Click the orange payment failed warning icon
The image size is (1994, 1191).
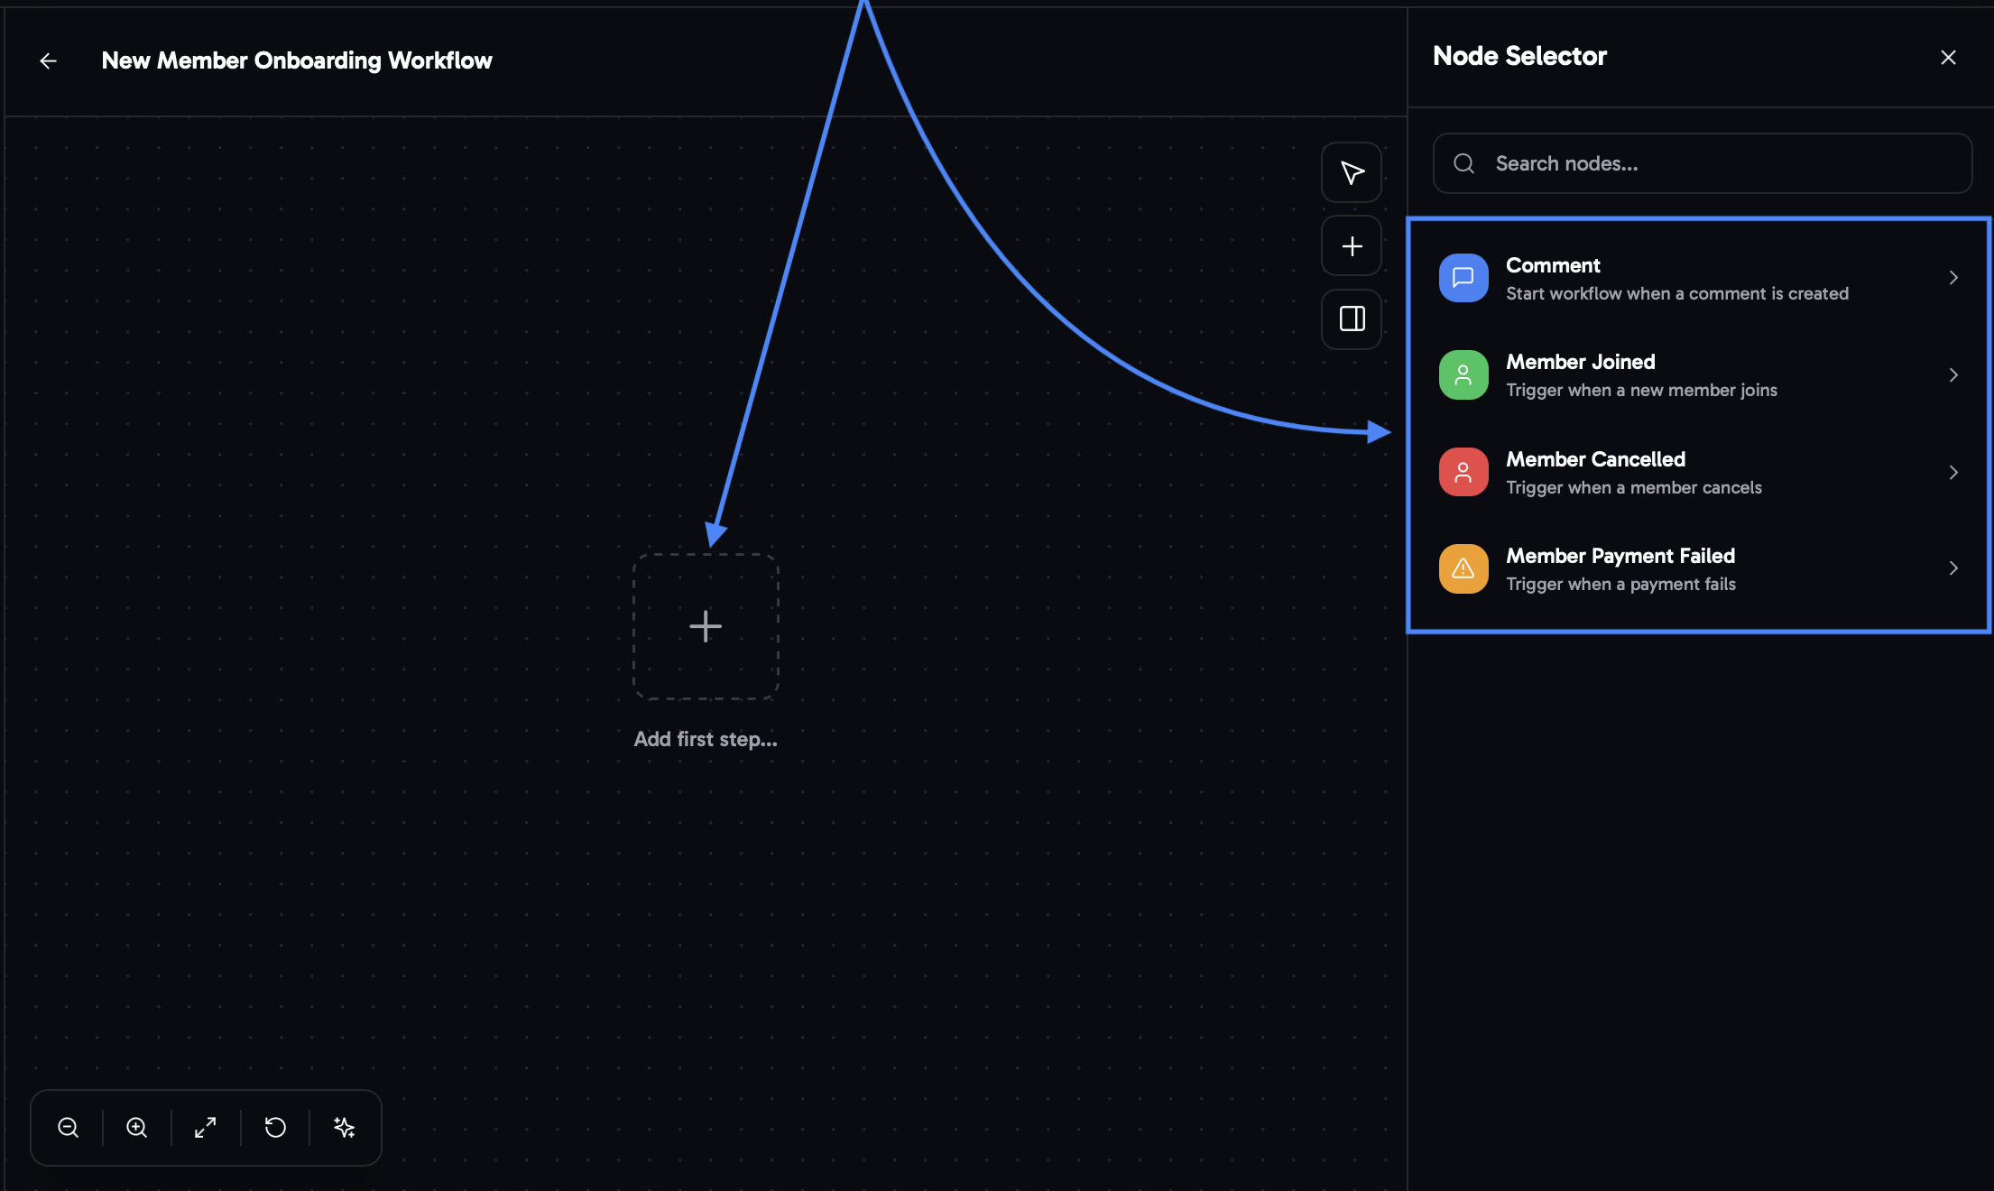[x=1463, y=568]
